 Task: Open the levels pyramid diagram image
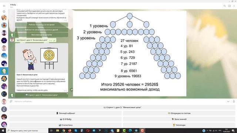(130, 54)
